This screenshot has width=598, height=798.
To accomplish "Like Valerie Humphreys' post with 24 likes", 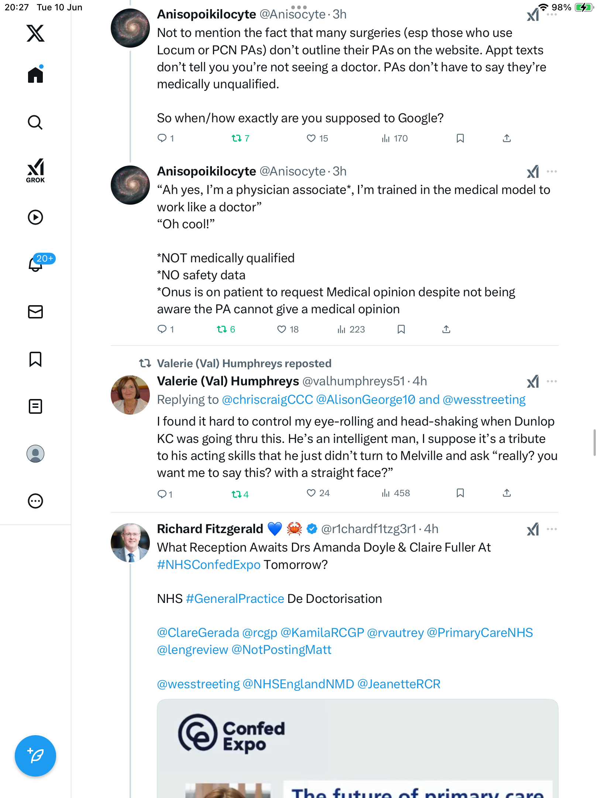I will pyautogui.click(x=311, y=493).
